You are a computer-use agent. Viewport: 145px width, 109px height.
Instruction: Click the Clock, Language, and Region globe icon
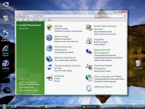tap(89, 78)
